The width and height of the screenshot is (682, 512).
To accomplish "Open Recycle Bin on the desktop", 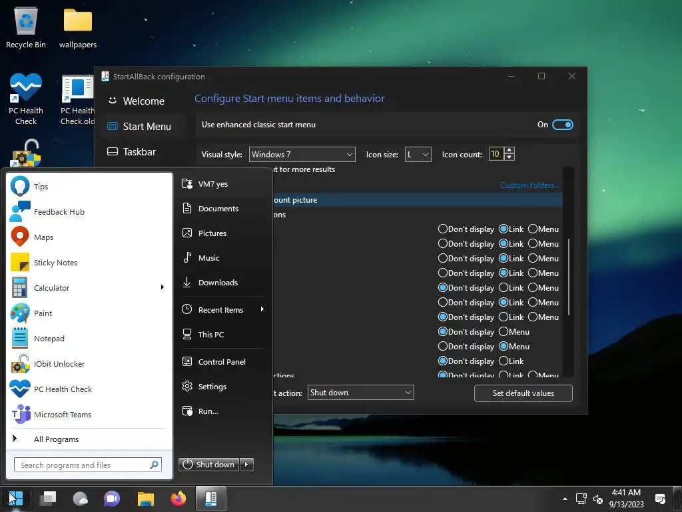I will coord(26,27).
